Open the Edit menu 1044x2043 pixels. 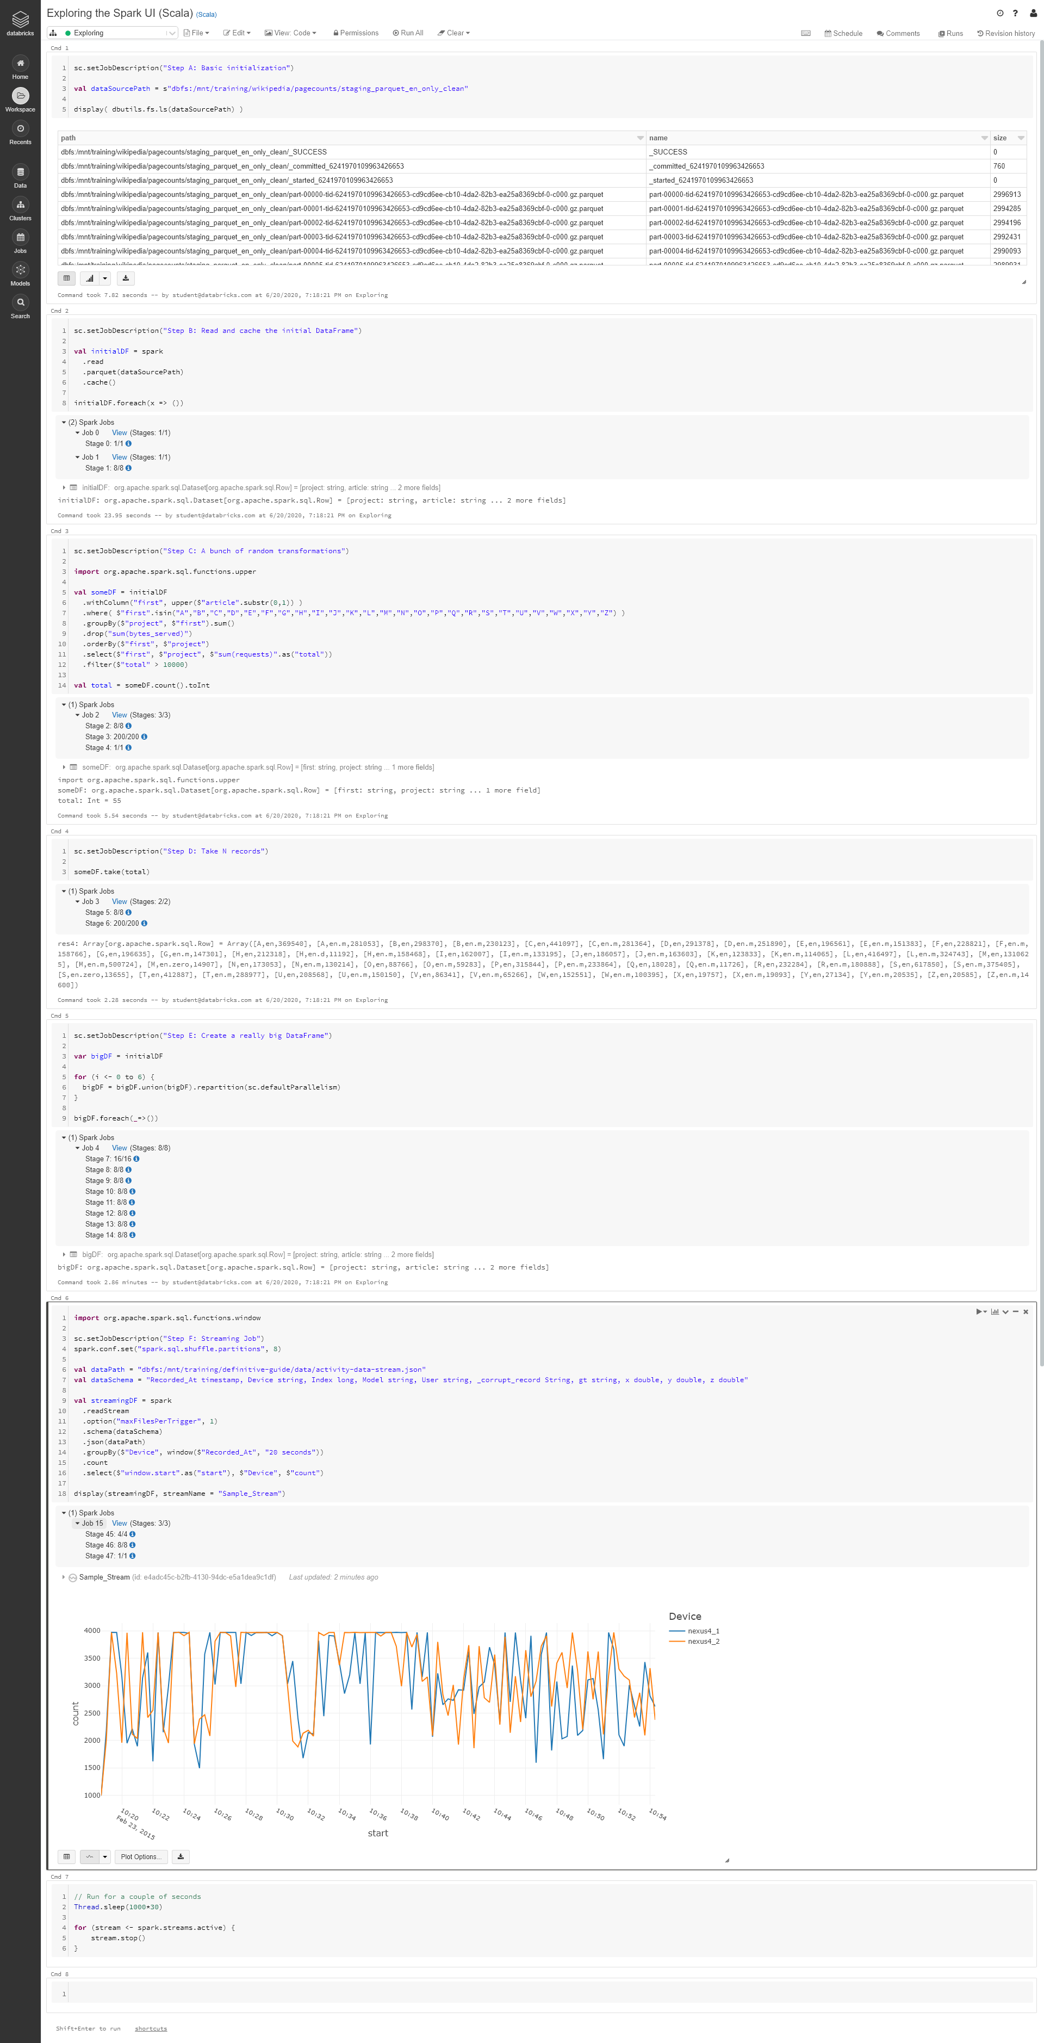pos(237,33)
